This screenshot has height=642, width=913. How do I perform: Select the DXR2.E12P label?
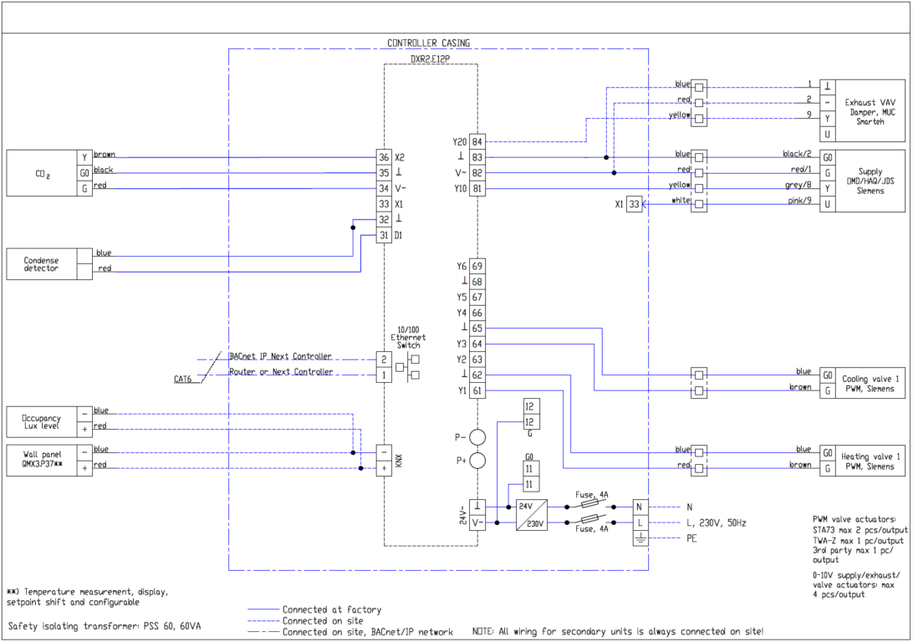point(428,59)
